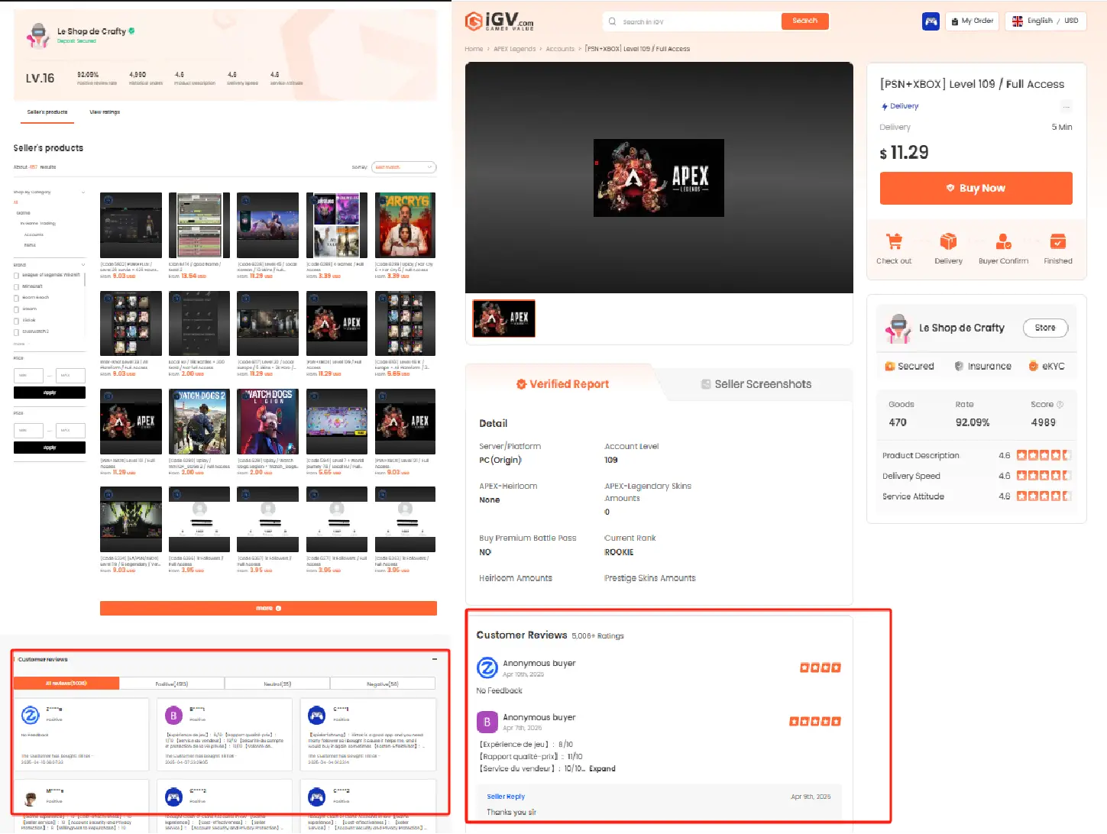
Task: Open the Seller Screenshots tab
Action: pos(756,384)
